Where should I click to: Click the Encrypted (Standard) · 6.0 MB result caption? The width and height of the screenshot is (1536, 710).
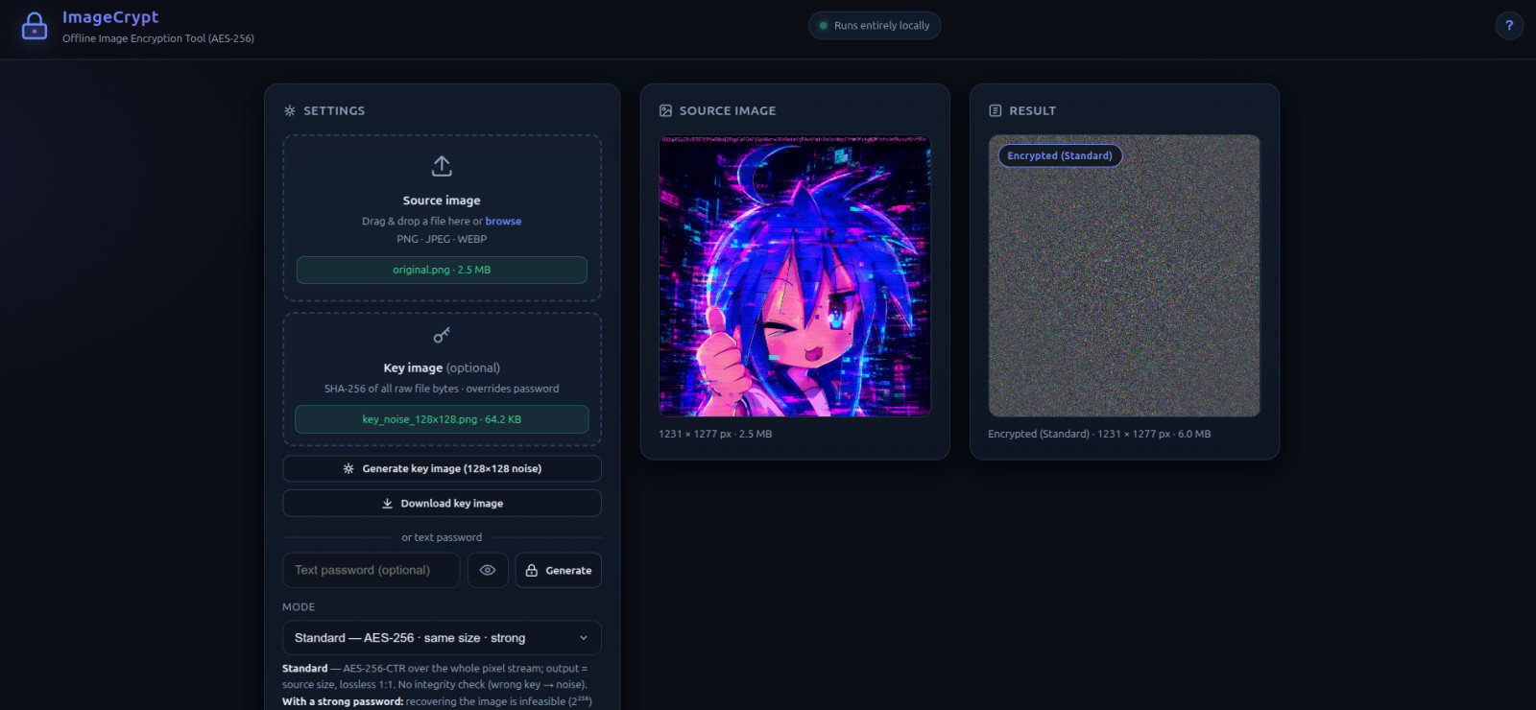point(1099,435)
